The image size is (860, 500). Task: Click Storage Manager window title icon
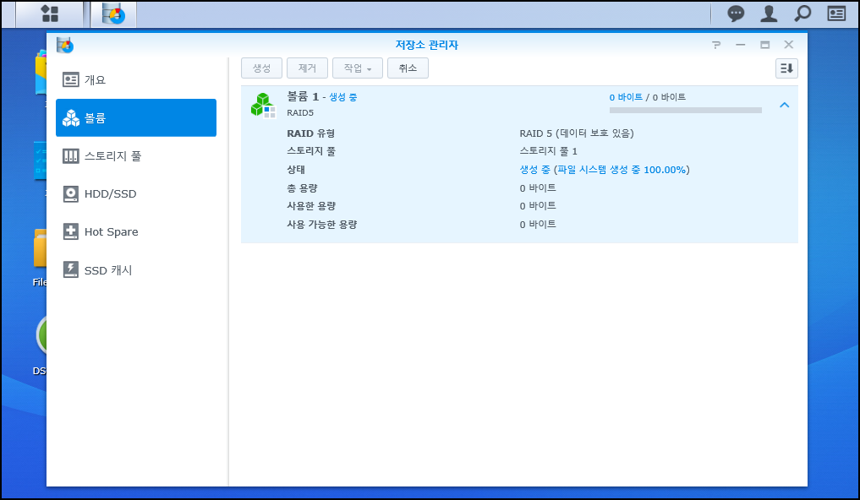[65, 45]
